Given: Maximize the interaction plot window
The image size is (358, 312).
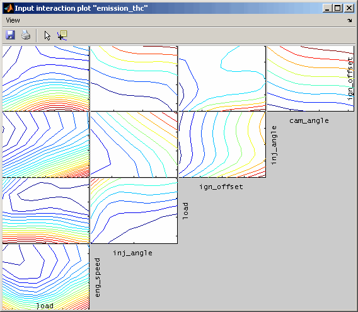Looking at the screenshot, I should tap(338, 8).
